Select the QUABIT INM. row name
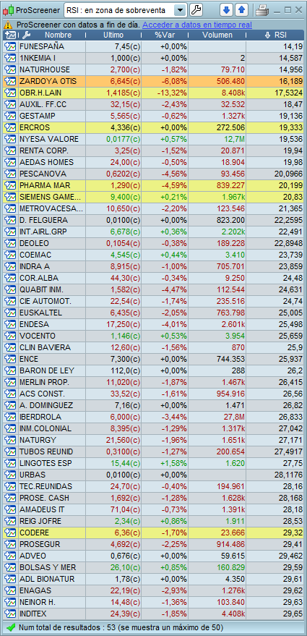Image resolution: width=307 pixels, height=636 pixels. point(41,289)
